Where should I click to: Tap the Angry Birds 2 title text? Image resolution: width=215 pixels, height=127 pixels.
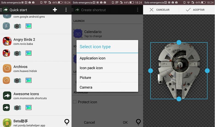point(24,39)
